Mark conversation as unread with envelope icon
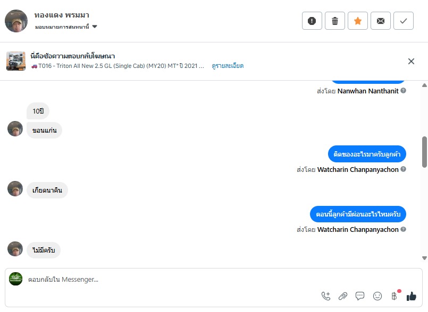The image size is (428, 312). (x=381, y=21)
